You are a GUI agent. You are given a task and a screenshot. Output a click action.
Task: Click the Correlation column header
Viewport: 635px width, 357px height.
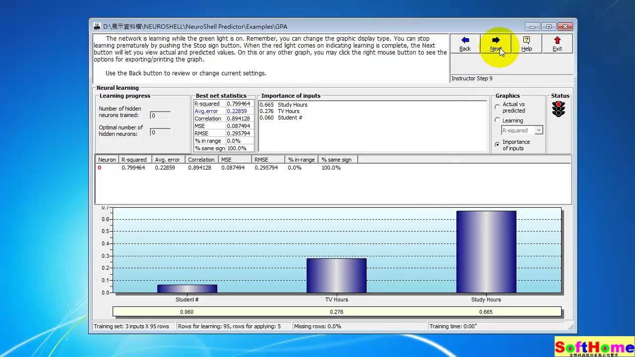pos(201,160)
